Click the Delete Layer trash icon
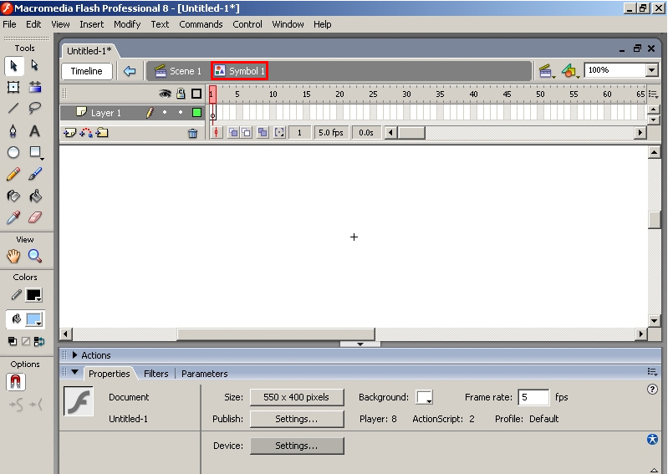 pyautogui.click(x=193, y=134)
